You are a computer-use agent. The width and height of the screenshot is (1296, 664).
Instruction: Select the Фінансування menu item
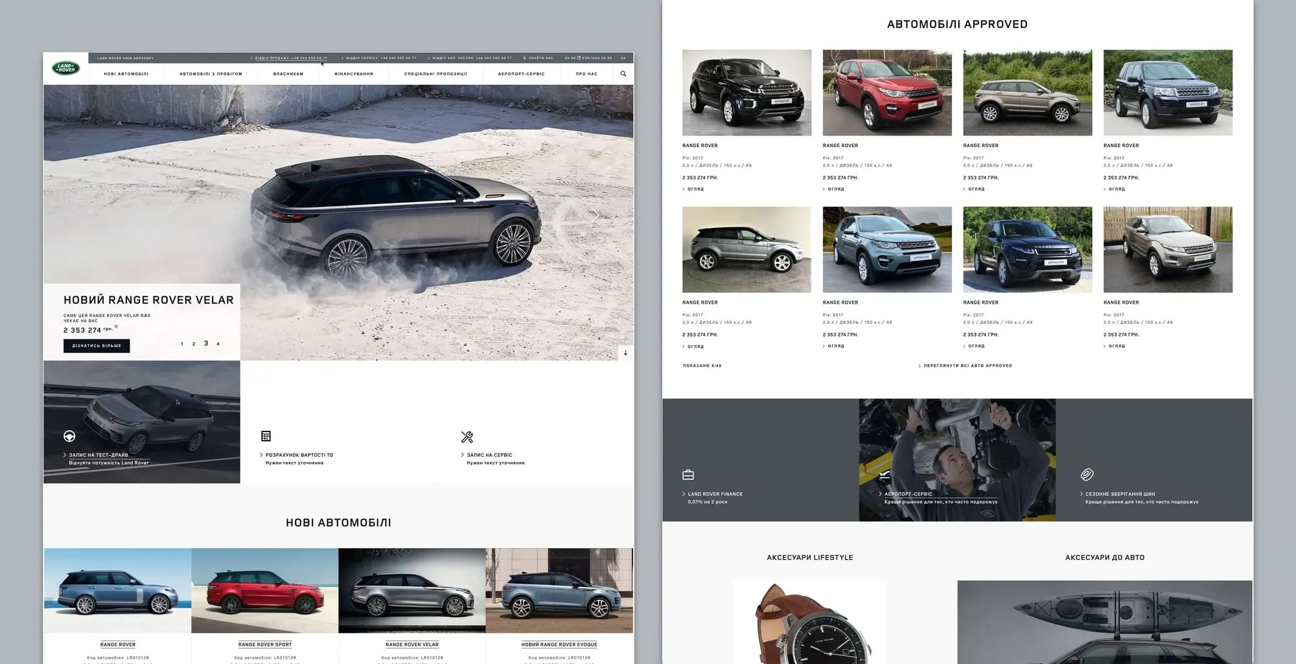[354, 74]
